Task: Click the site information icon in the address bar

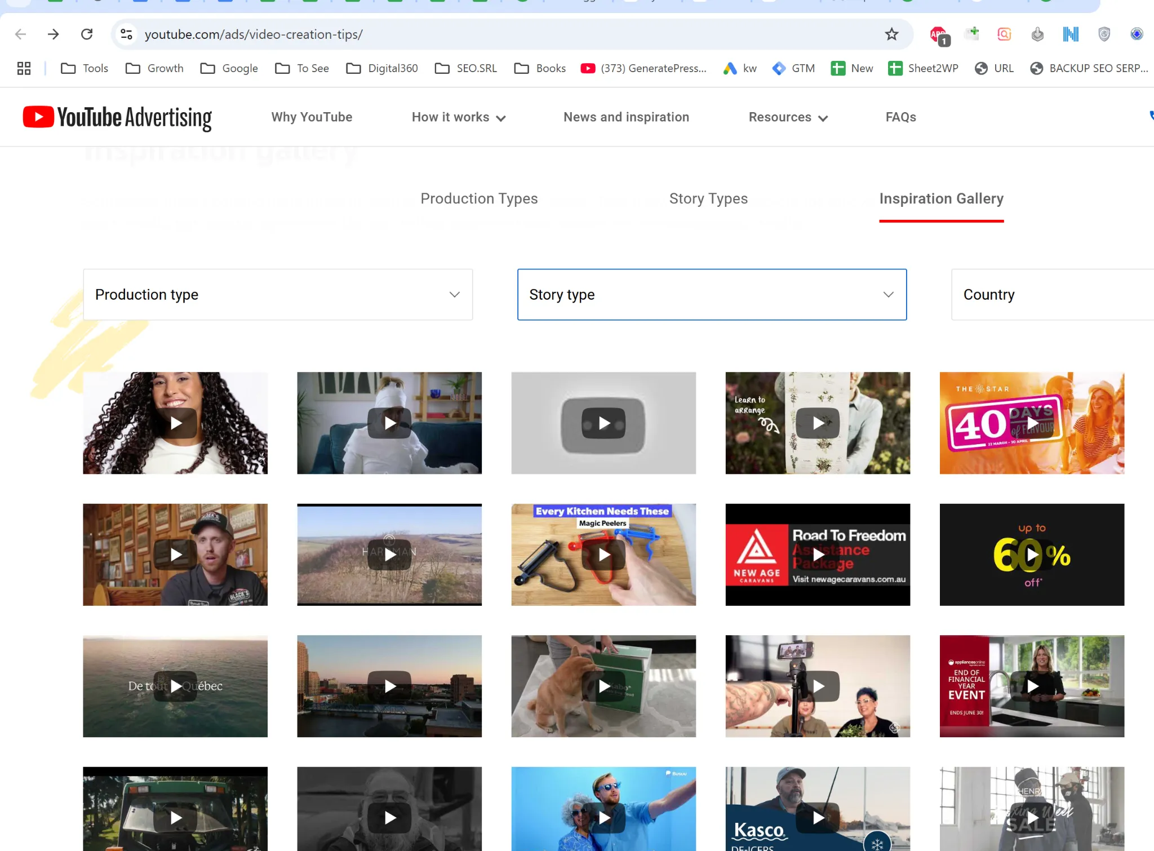Action: click(126, 34)
